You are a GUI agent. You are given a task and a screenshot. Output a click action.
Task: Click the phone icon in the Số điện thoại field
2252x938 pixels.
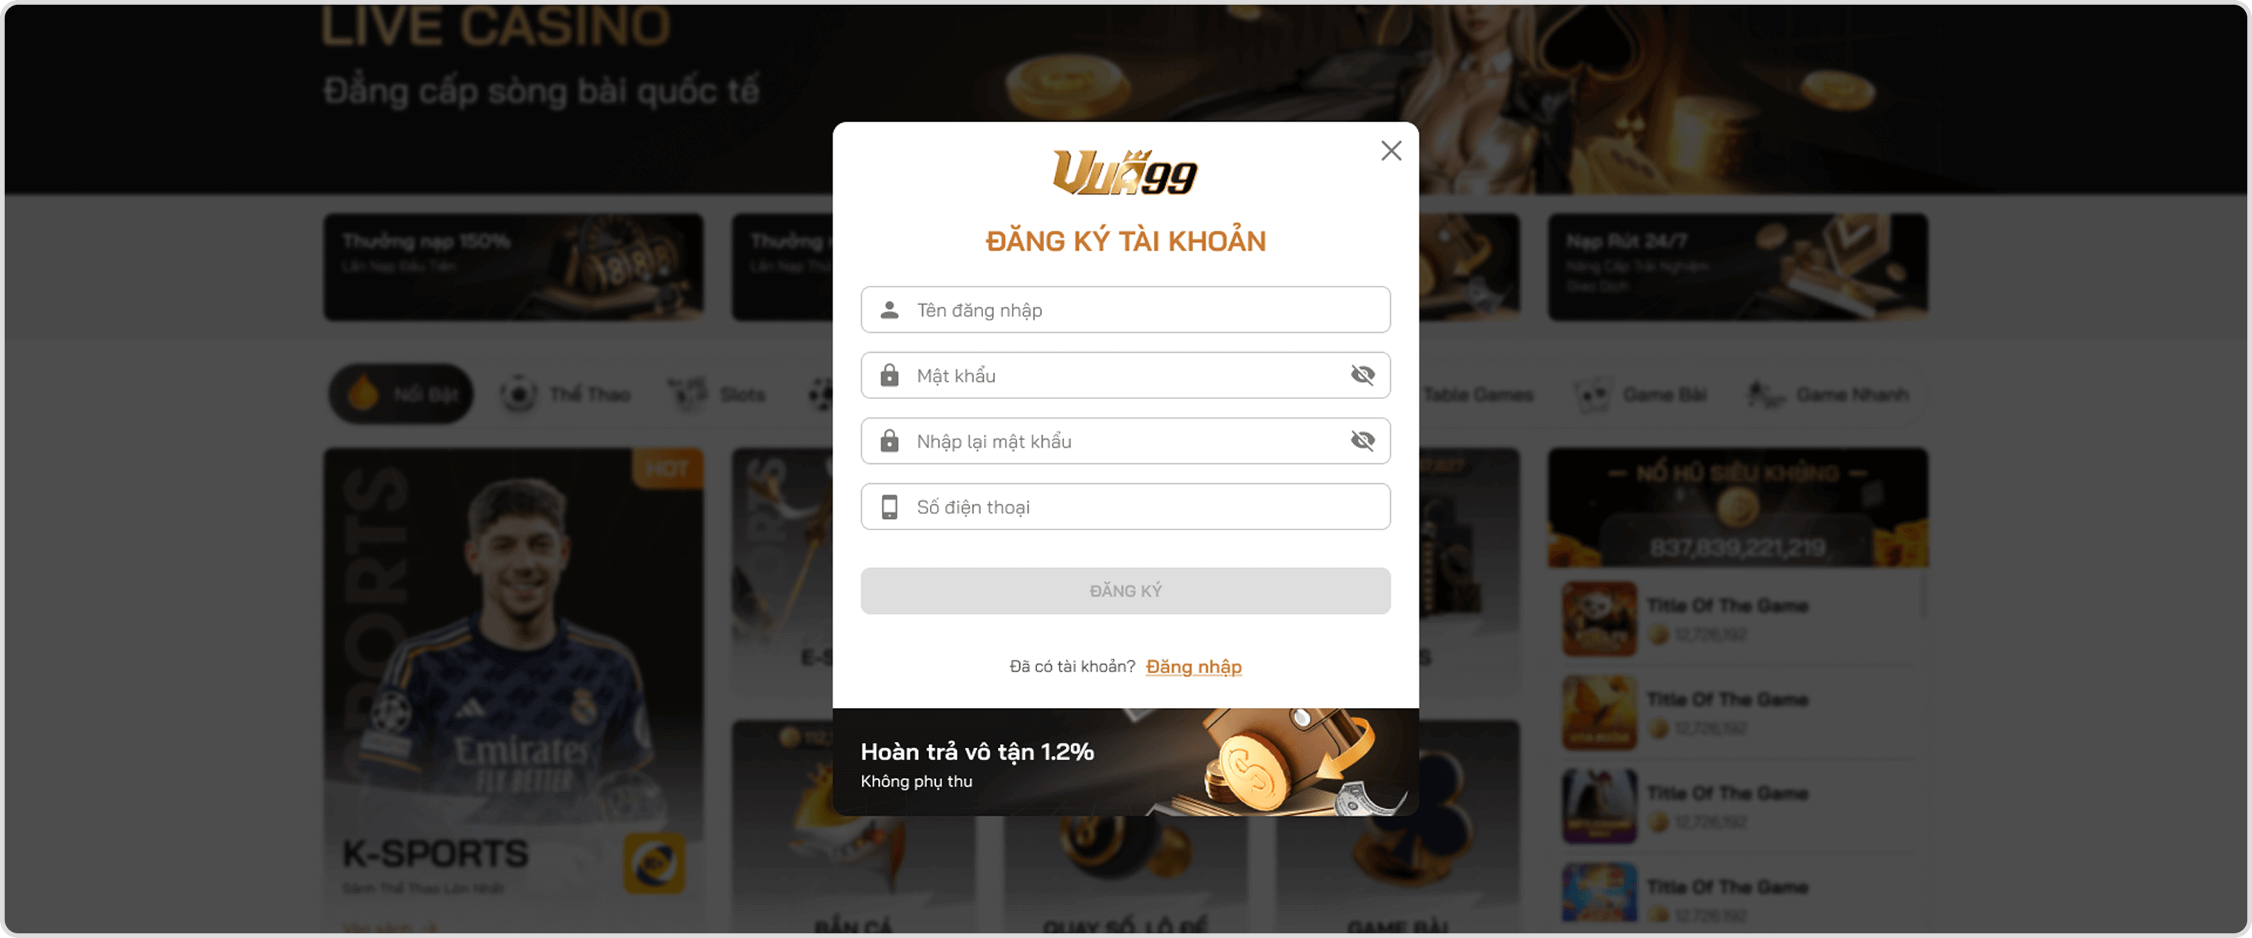click(889, 507)
